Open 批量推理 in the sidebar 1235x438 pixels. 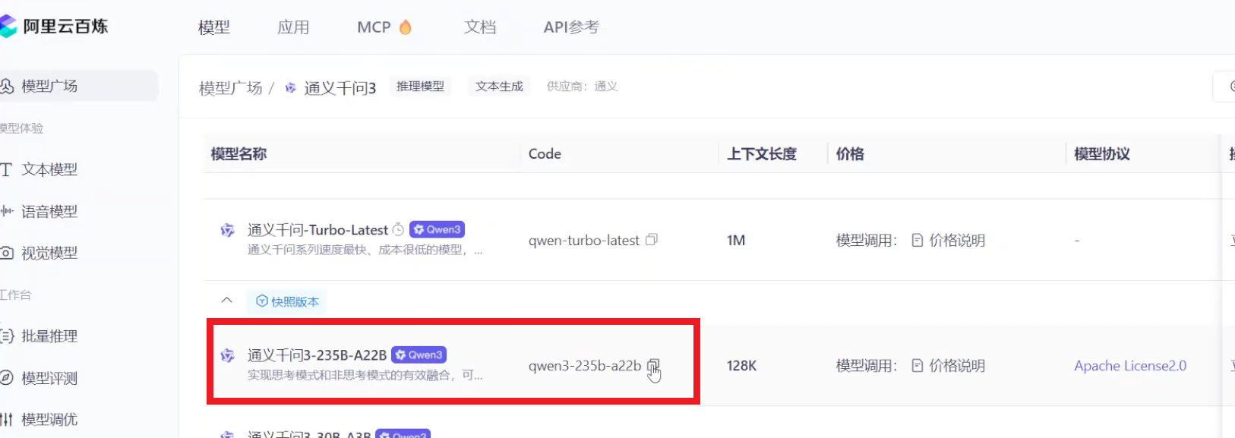point(49,336)
